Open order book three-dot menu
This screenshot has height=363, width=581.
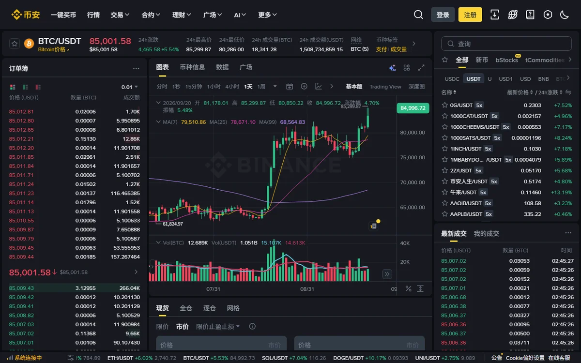coord(136,69)
